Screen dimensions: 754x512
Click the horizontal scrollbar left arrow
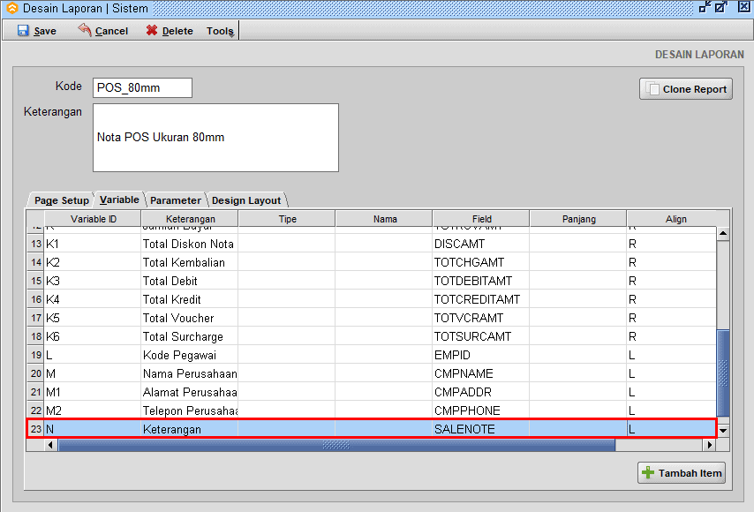coord(51,445)
